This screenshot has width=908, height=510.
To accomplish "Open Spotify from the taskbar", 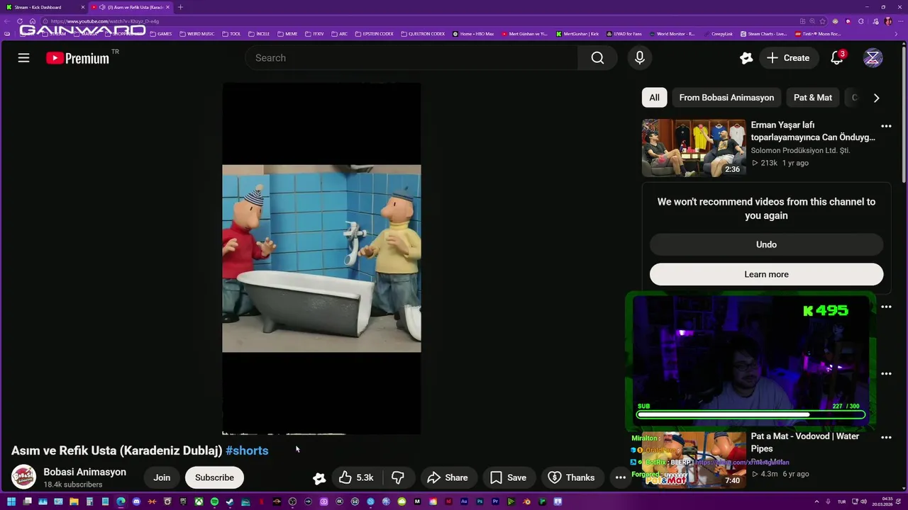I will tap(214, 501).
